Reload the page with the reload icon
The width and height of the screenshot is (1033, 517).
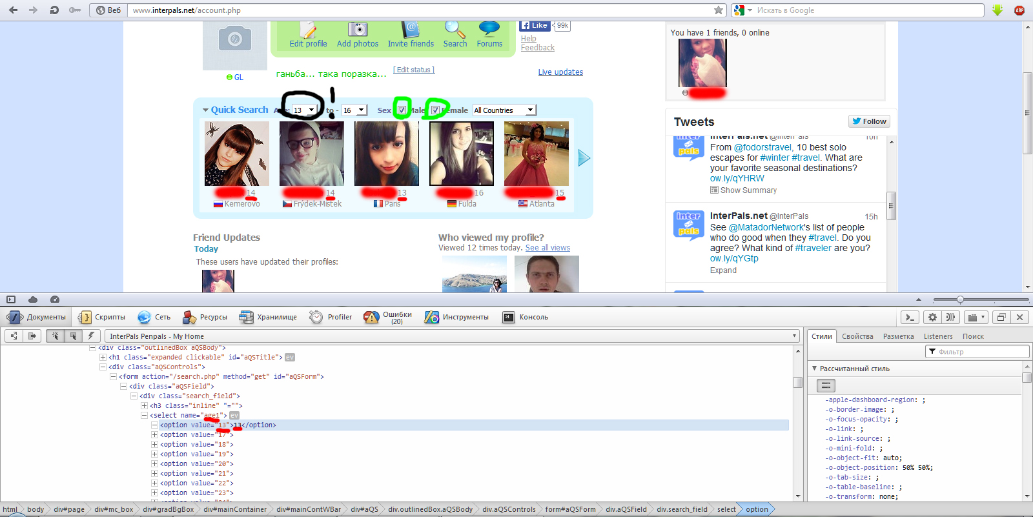(x=54, y=10)
